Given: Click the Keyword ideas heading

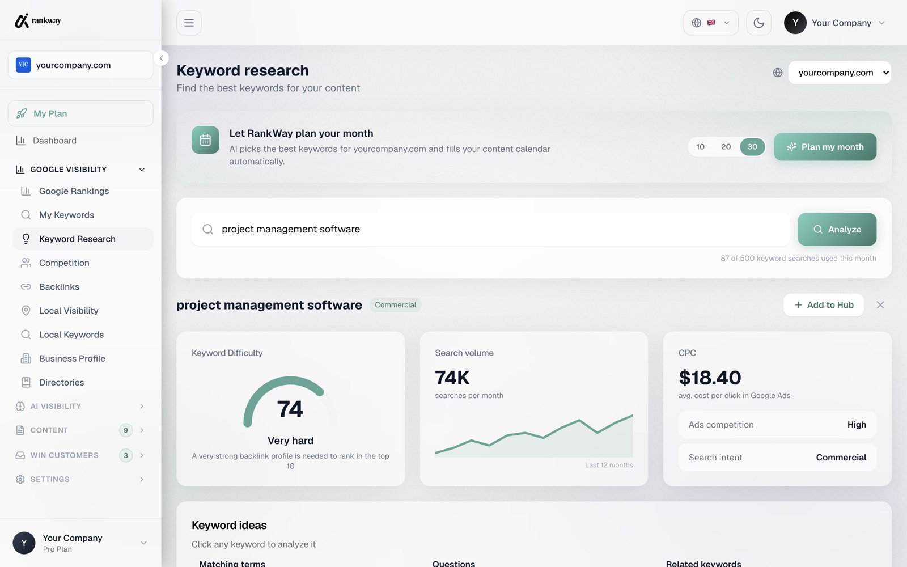Looking at the screenshot, I should pos(229,526).
